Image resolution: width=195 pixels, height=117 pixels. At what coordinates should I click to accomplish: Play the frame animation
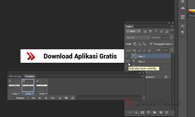(x=46, y=98)
